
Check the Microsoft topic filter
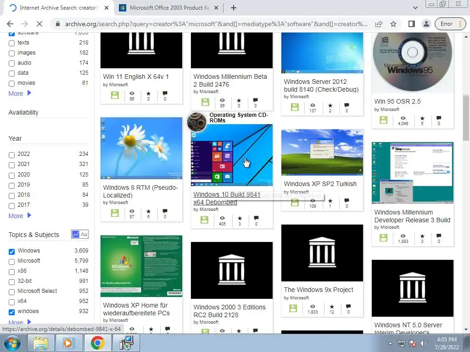pos(11,262)
